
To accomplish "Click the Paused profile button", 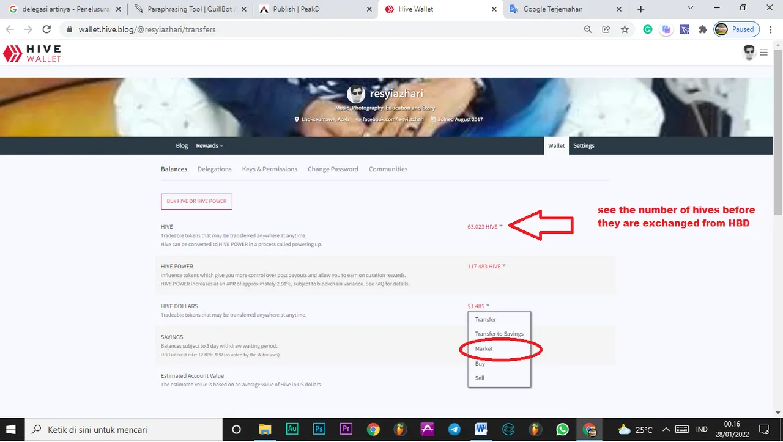I will point(737,29).
